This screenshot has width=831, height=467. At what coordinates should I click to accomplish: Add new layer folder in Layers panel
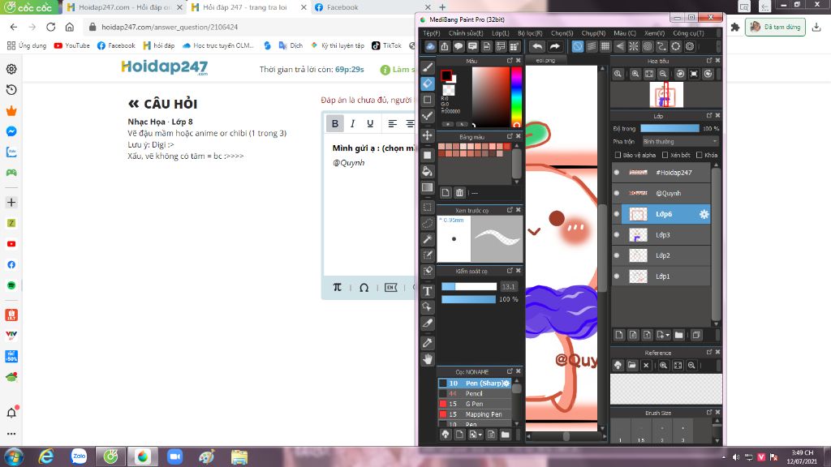coord(679,335)
